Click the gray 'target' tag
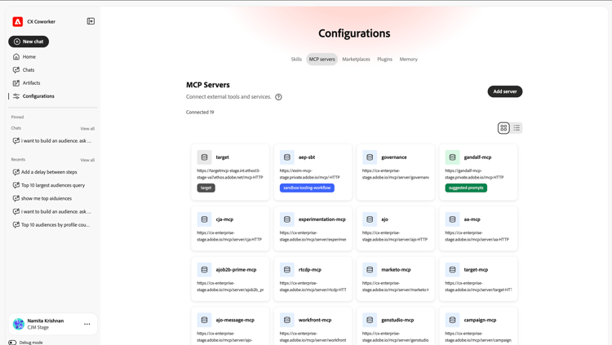 pos(206,188)
